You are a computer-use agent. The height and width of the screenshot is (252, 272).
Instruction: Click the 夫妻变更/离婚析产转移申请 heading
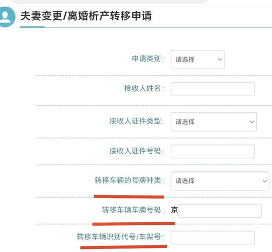click(86, 16)
